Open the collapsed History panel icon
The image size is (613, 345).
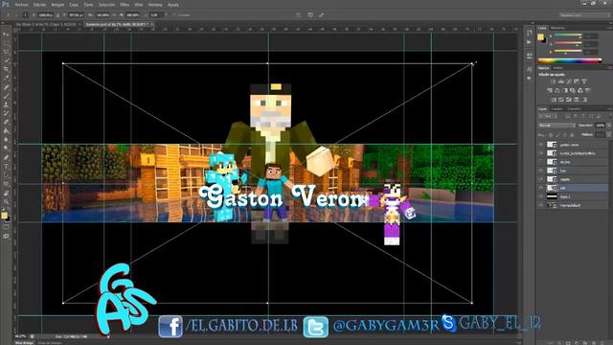click(x=529, y=34)
